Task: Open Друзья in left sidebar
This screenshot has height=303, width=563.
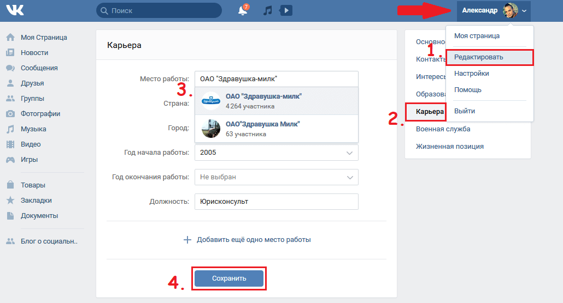Action: [32, 83]
